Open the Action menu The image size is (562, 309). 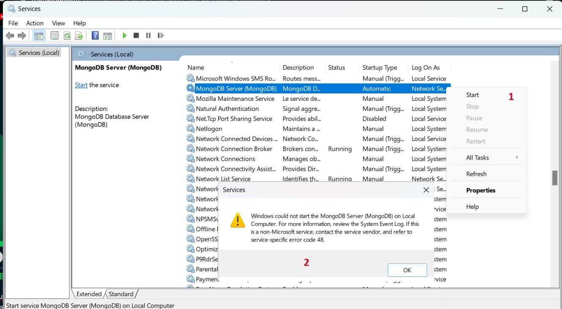click(x=35, y=23)
